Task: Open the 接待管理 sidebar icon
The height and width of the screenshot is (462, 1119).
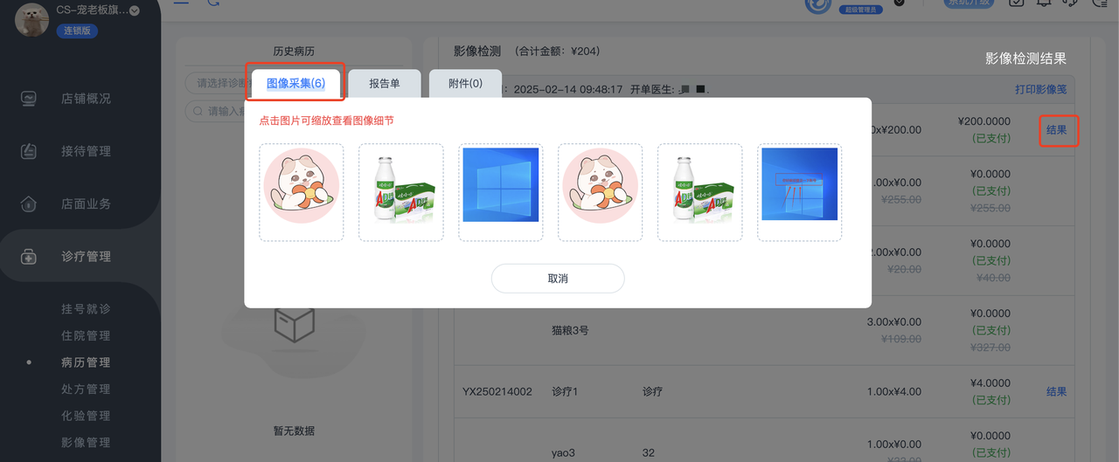Action: (29, 151)
